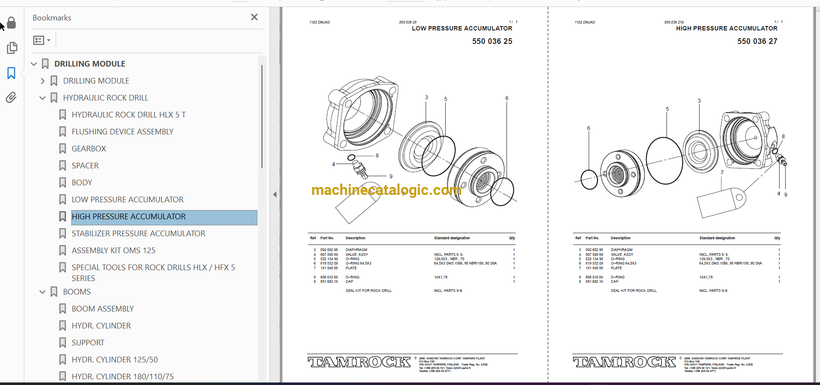Click CAP row in left parts table
820x385 pixels.
tap(412, 281)
